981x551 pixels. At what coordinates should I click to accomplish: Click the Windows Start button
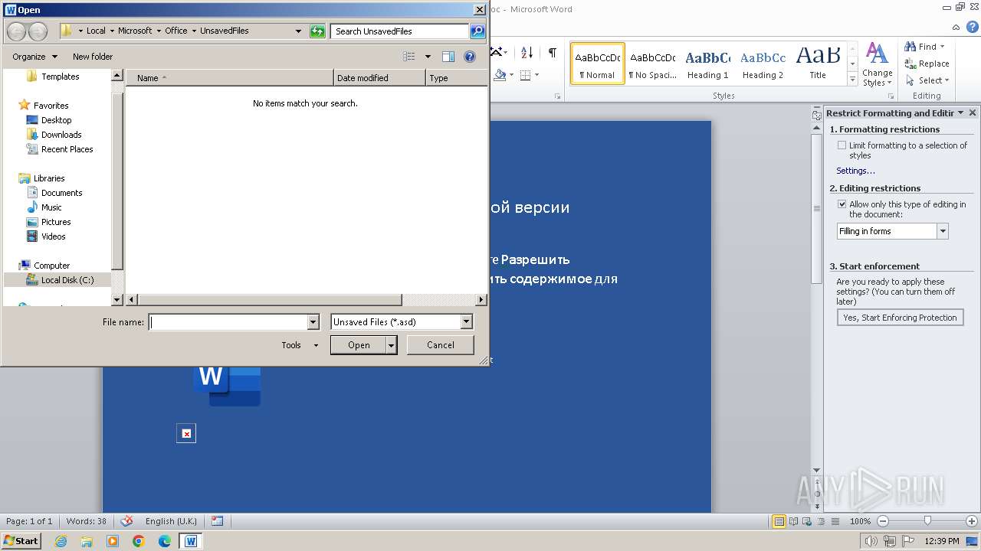21,541
